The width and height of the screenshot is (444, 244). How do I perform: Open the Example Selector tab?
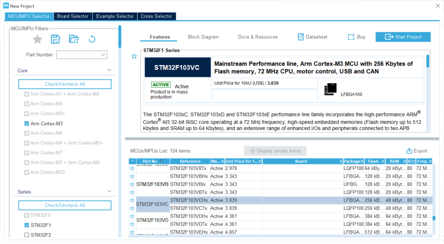point(115,16)
